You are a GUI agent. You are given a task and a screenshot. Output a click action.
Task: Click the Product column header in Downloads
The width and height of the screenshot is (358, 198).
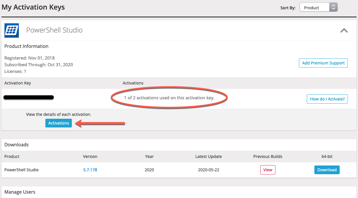[12, 156]
